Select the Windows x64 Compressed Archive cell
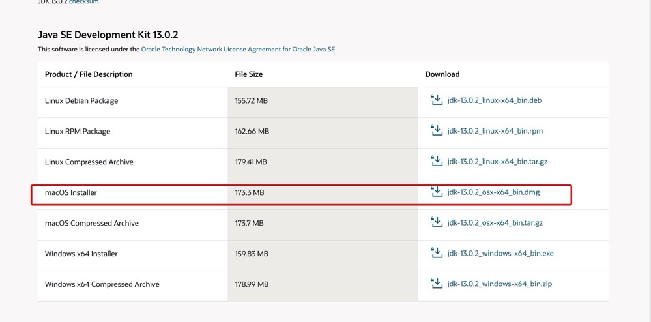 tap(102, 284)
